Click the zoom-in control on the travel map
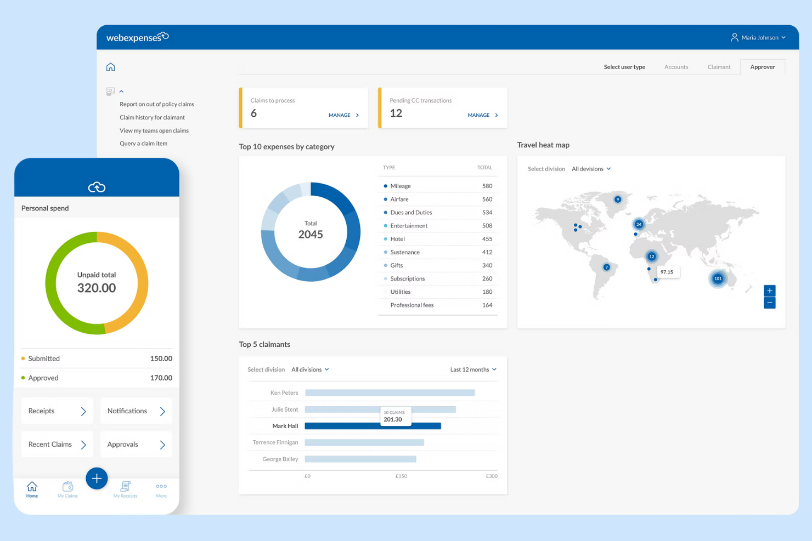This screenshot has width=812, height=541. tap(769, 291)
